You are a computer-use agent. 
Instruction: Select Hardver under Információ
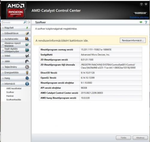pyautogui.click(x=10, y=96)
